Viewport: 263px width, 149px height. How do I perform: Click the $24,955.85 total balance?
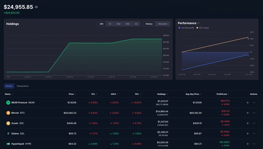click(x=19, y=7)
